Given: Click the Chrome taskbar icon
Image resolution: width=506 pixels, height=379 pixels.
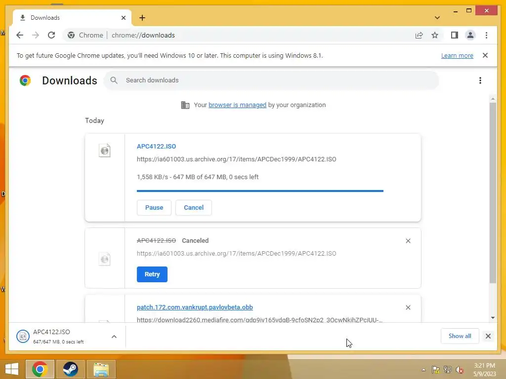Looking at the screenshot, I should point(40,369).
